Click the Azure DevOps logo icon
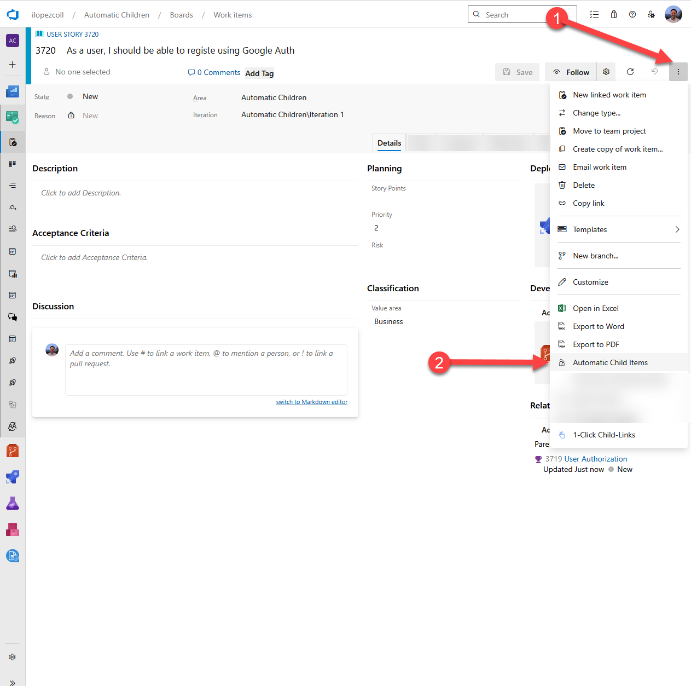Image resolution: width=691 pixels, height=686 pixels. [x=13, y=15]
